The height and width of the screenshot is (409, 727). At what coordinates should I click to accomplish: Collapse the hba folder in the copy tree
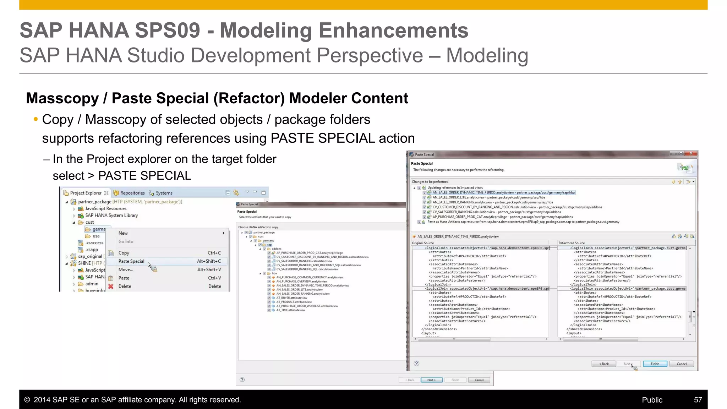(260, 273)
